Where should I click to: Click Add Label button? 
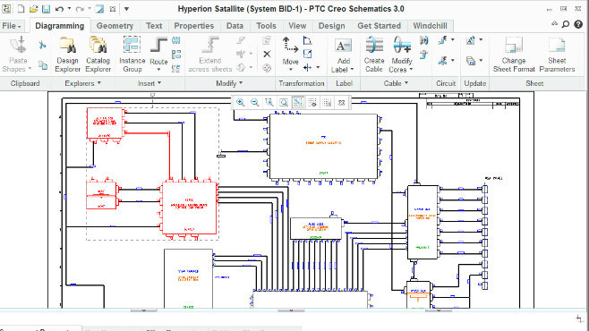[x=343, y=55]
